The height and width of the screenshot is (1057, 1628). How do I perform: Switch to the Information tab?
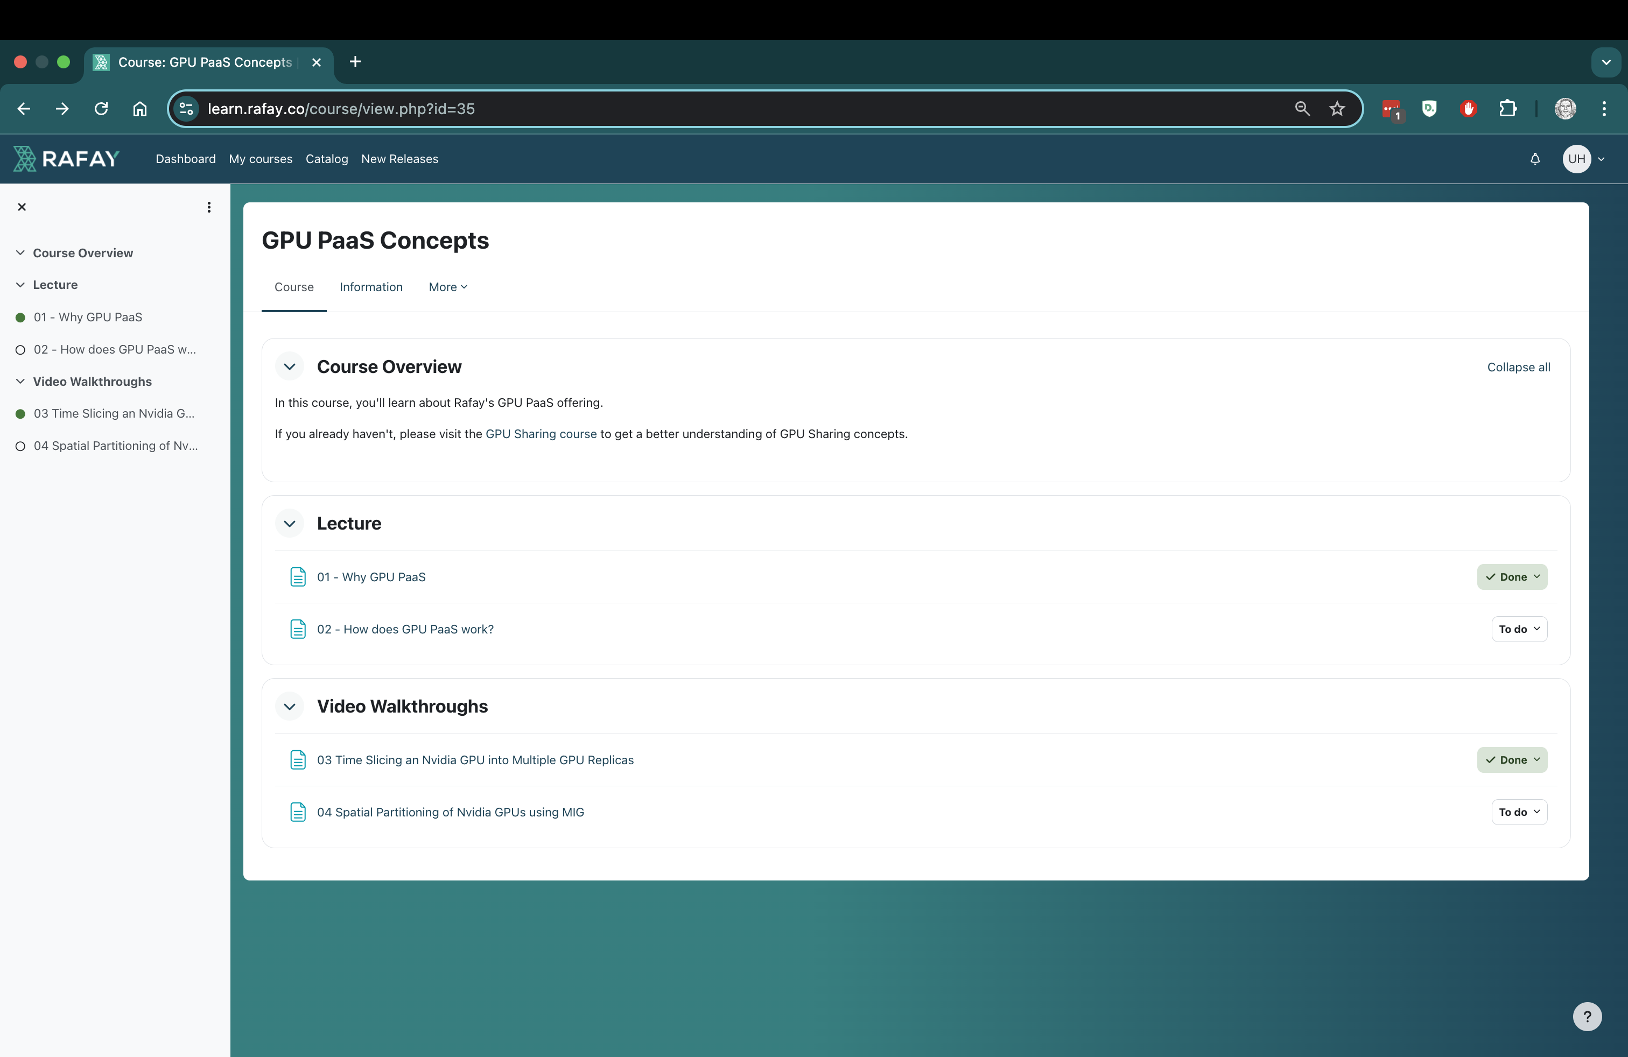click(x=371, y=287)
